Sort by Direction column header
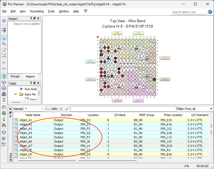The image size is (214, 169). pos(66,115)
